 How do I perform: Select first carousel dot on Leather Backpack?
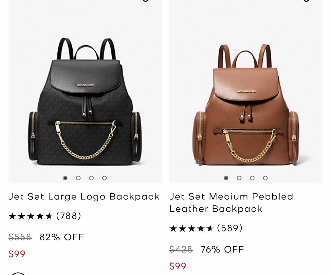click(226, 178)
